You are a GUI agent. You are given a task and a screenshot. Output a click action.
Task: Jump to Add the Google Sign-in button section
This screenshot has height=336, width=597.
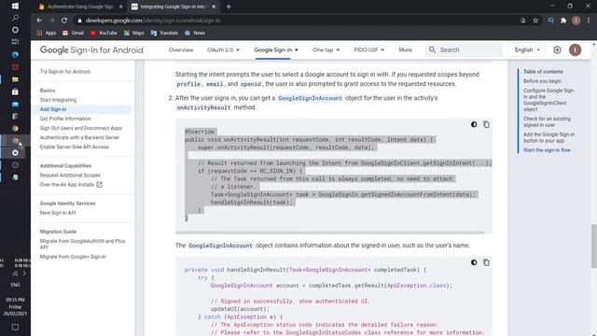548,137
